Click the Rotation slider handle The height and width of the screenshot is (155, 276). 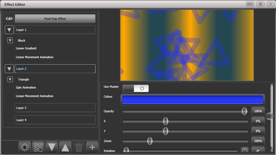[126, 150]
